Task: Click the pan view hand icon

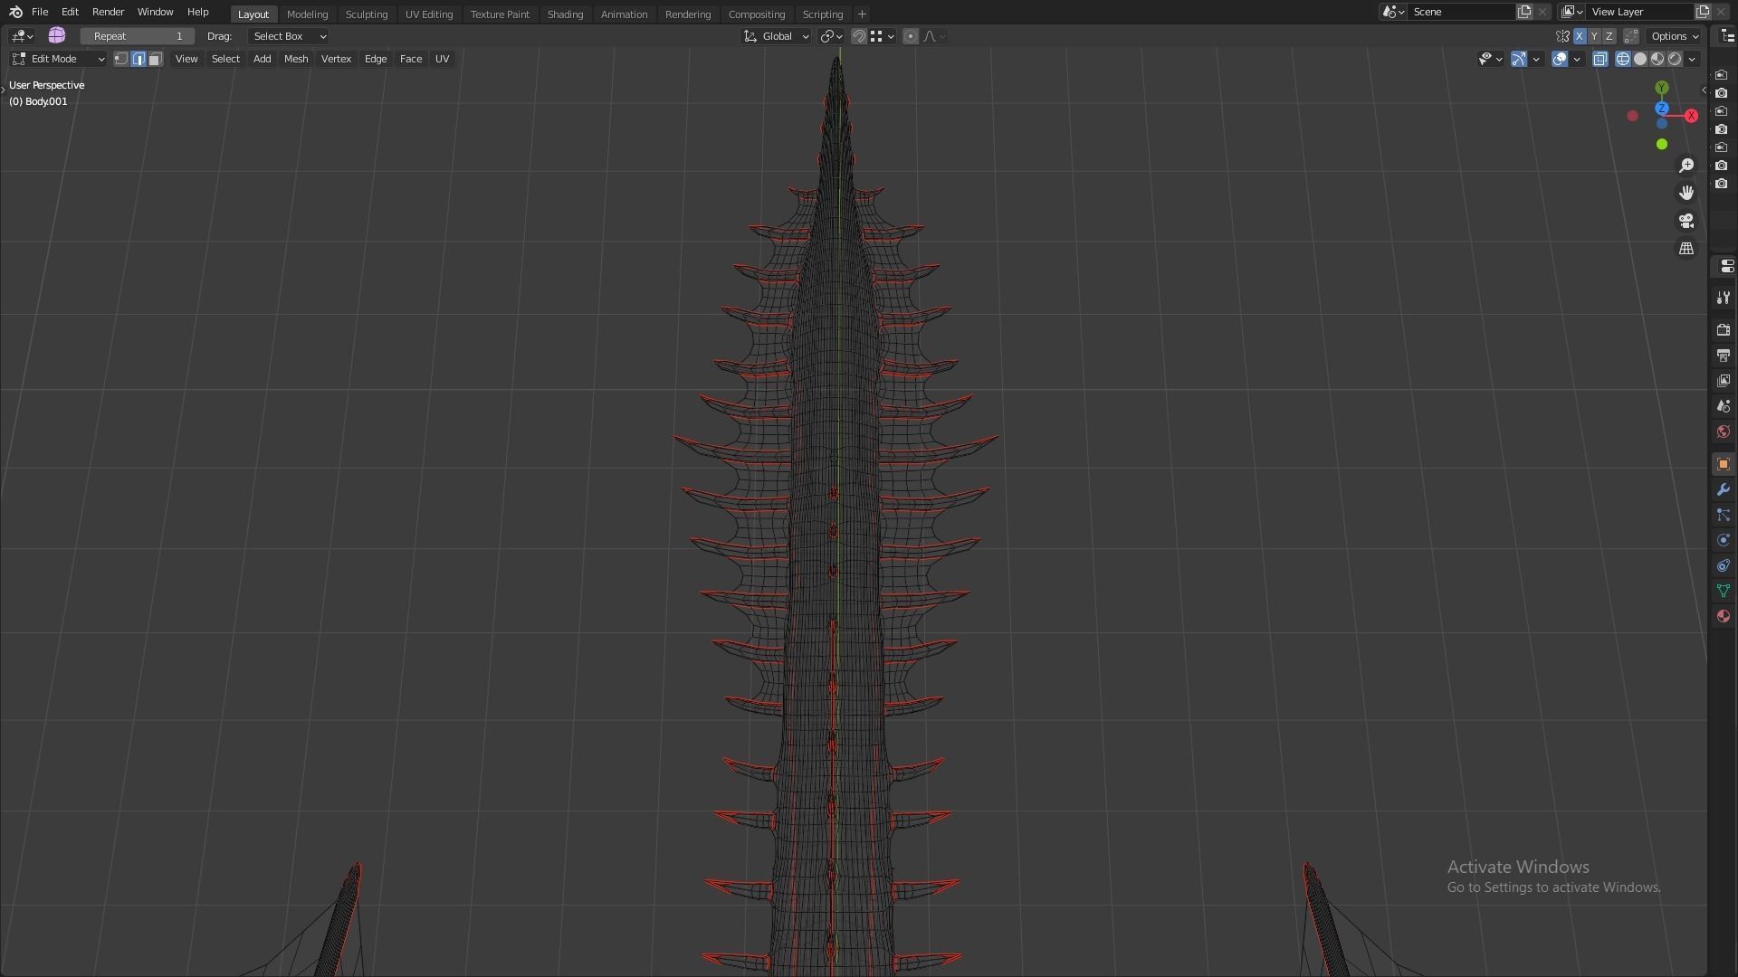Action: 1686,193
